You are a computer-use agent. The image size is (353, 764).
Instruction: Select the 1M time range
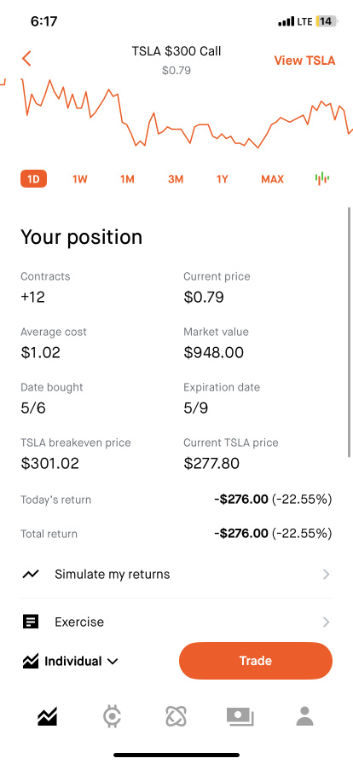[x=127, y=179]
